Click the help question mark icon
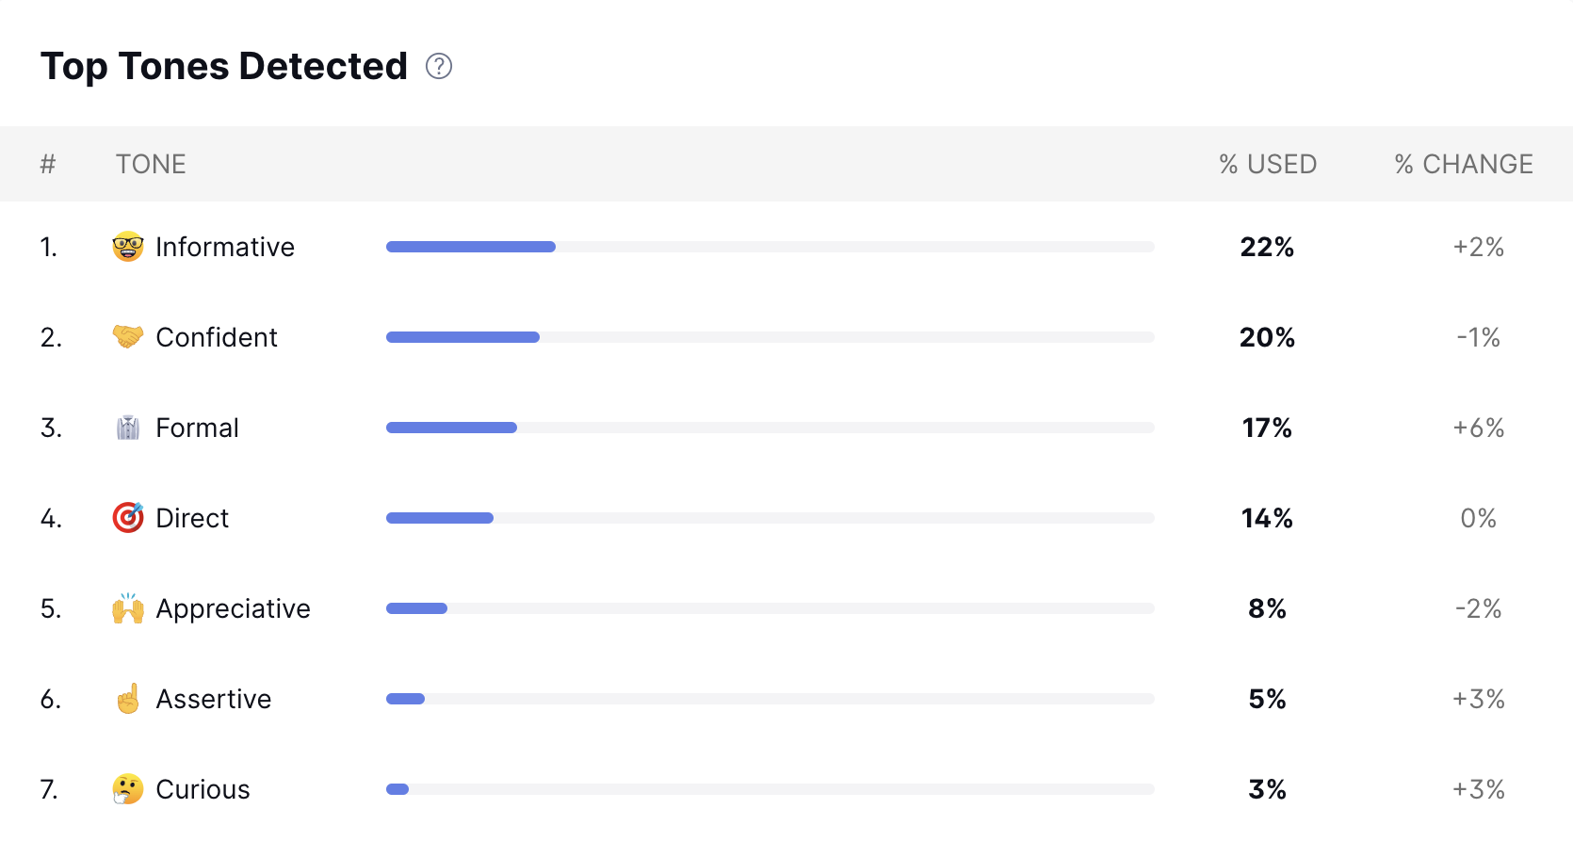Viewport: 1573px width, 857px height. point(439,66)
